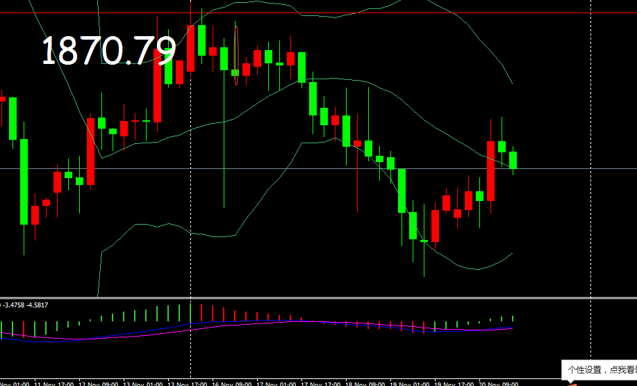Click the 19 Nov 01:00 time axis label
The height and width of the screenshot is (386, 637).
coord(410,383)
